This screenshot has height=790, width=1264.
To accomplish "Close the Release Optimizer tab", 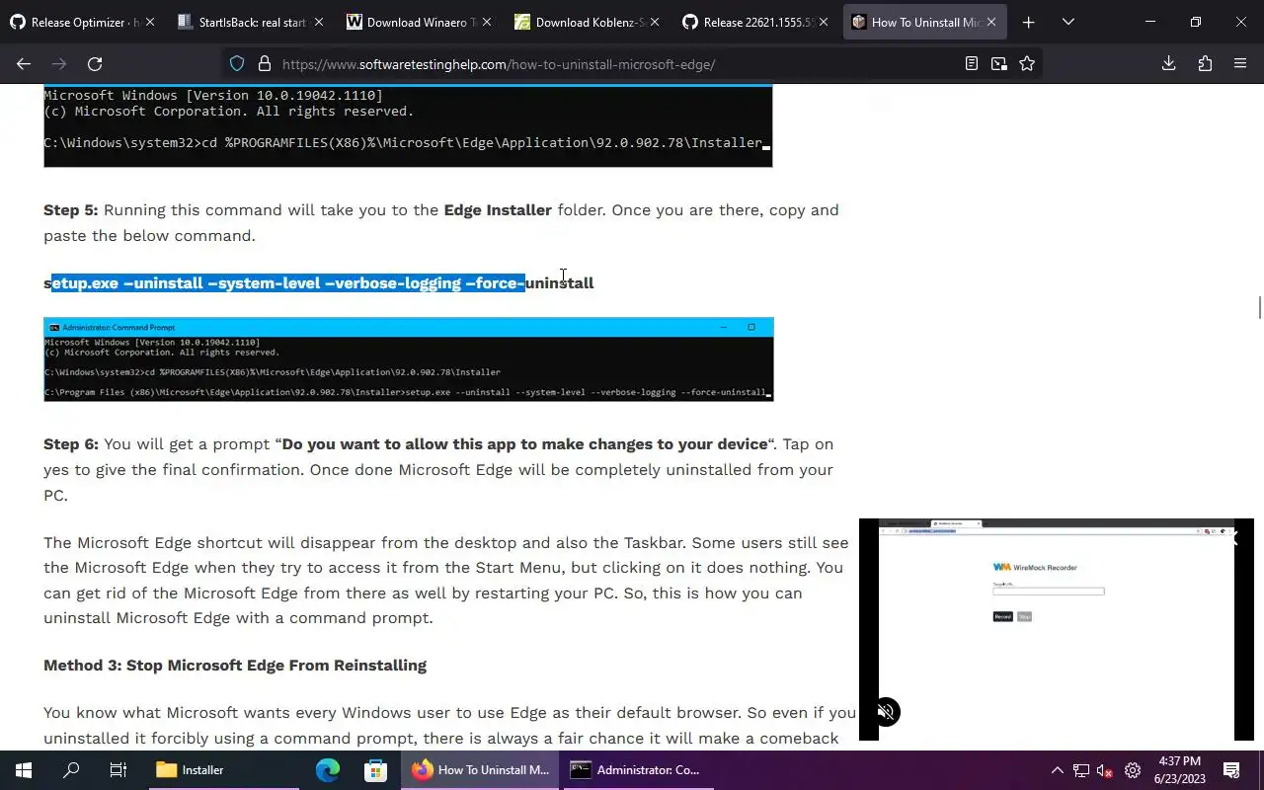I will click(x=150, y=22).
